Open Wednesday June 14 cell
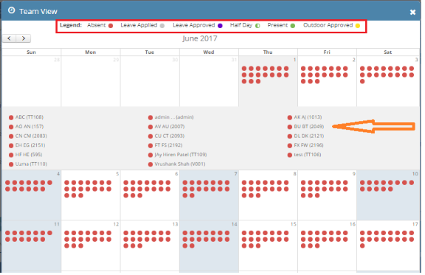This screenshot has height=275, width=425. [209, 246]
